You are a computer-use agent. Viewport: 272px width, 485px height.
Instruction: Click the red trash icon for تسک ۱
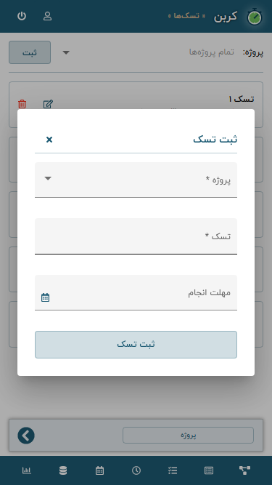pos(22,104)
